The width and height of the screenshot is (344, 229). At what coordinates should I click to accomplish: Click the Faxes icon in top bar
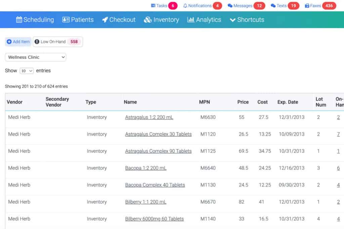pyautogui.click(x=307, y=6)
